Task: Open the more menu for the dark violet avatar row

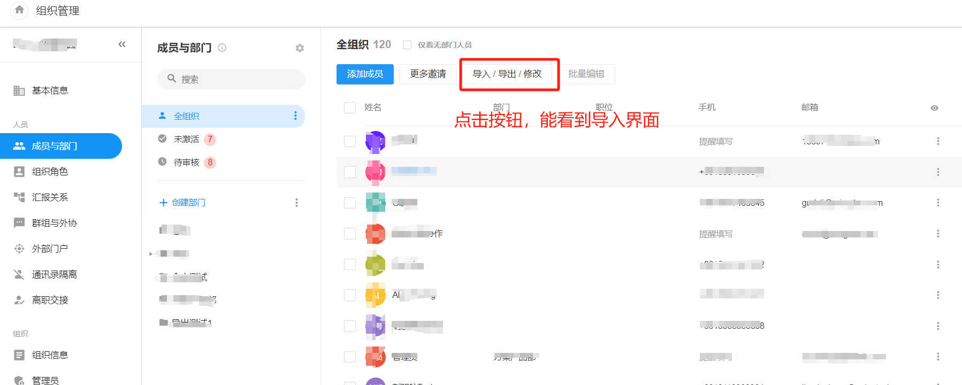Action: point(938,141)
